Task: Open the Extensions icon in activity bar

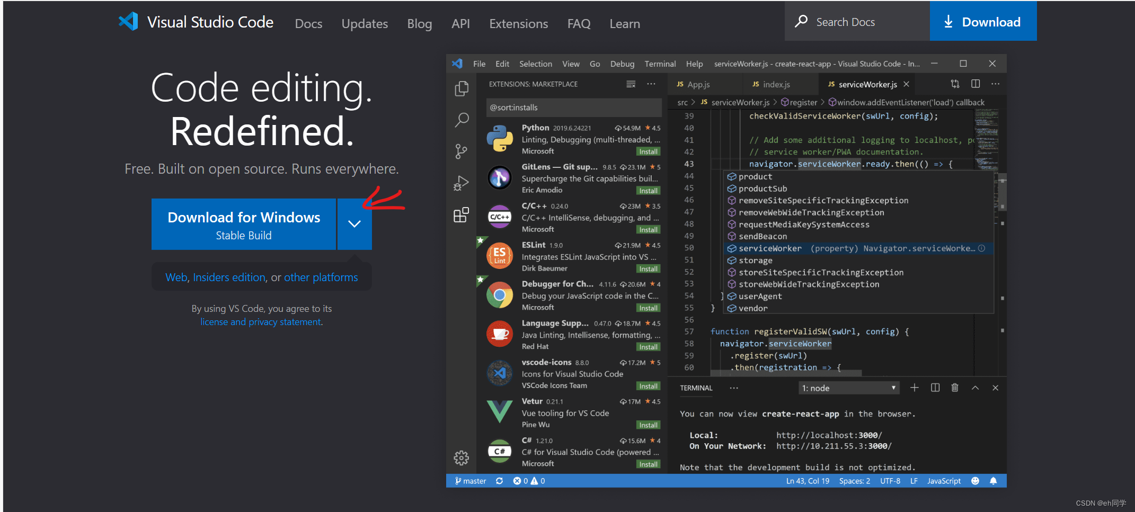Action: coord(462,214)
